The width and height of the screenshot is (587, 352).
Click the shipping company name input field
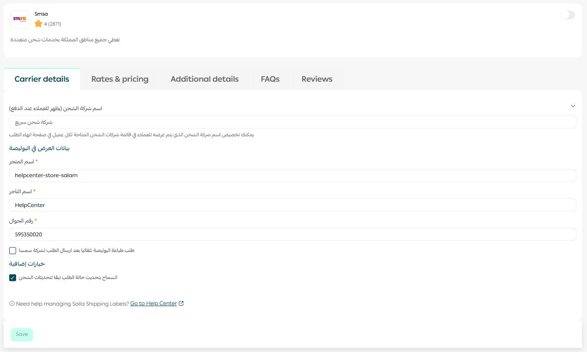[293, 122]
